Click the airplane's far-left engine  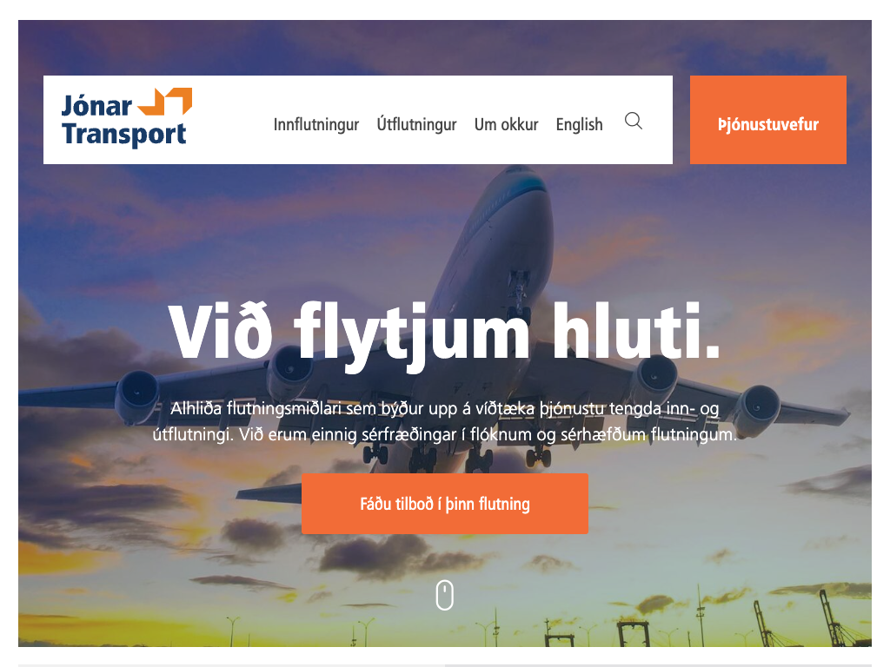[x=136, y=394]
